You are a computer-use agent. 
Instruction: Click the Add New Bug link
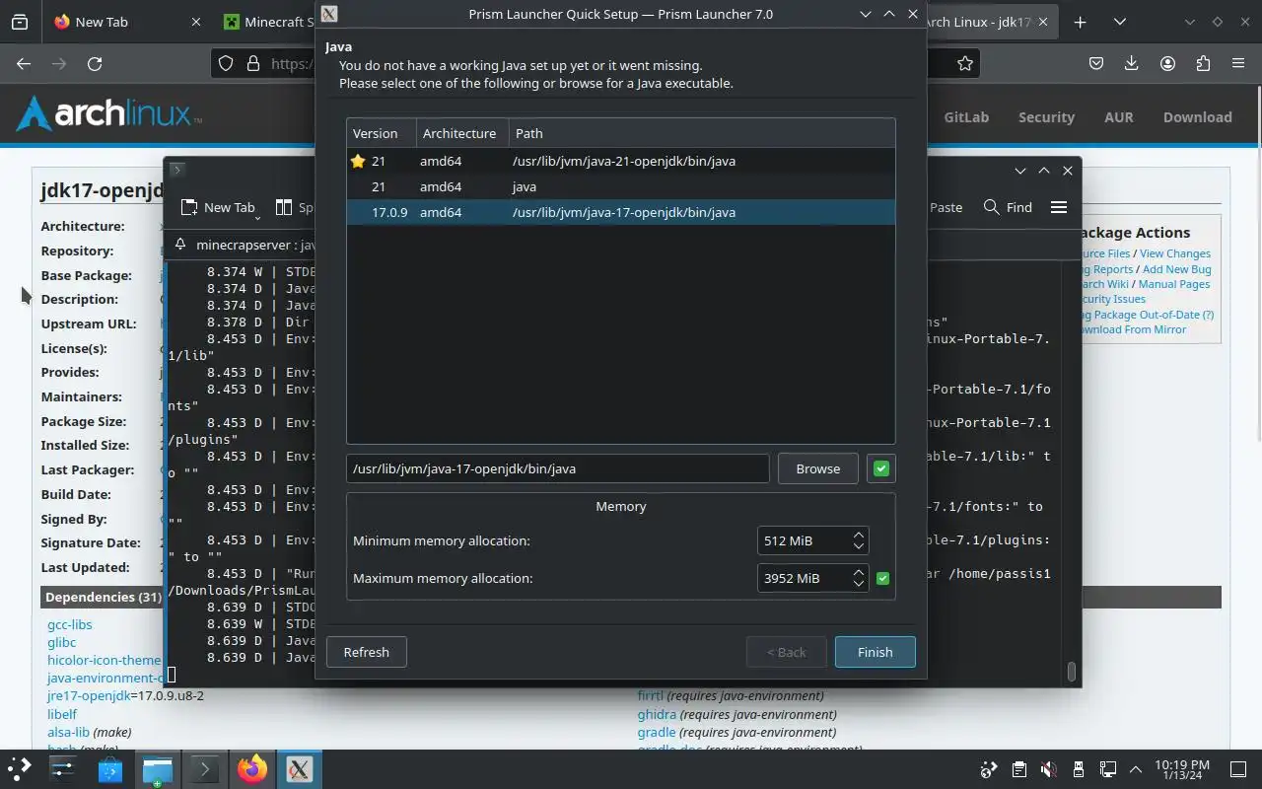(1176, 269)
